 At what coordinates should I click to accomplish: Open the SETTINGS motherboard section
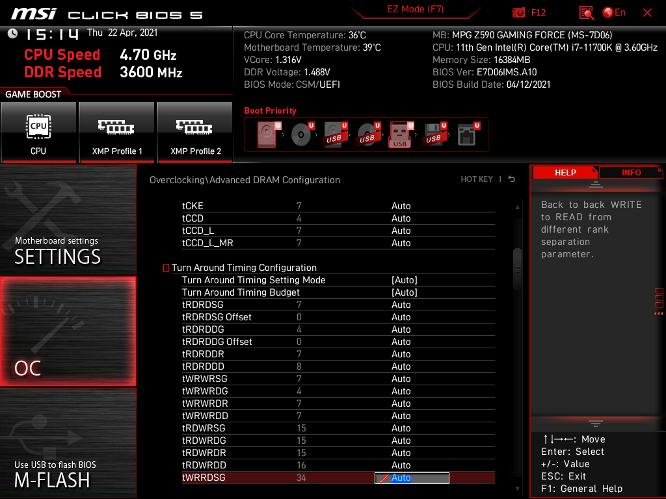coord(68,220)
